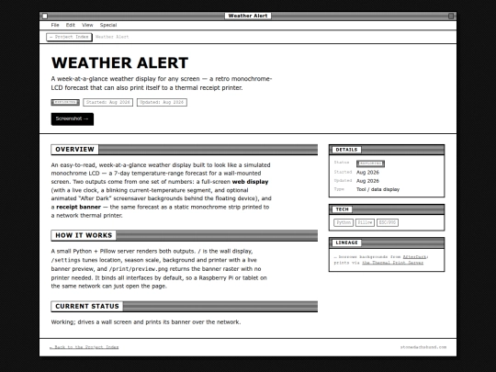Screen dimensions: 496x372
Task: Click the window close box at the title bar's left
Action: [x=45, y=16]
